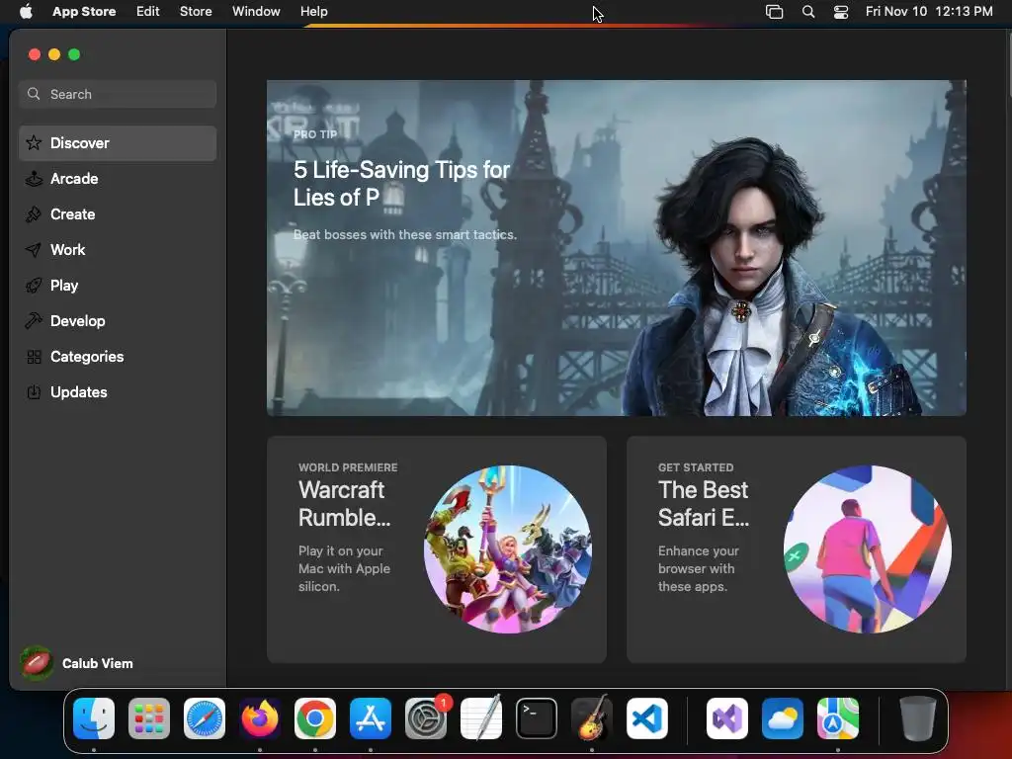
Task: Open Terminal from the Dock
Action: (x=537, y=718)
